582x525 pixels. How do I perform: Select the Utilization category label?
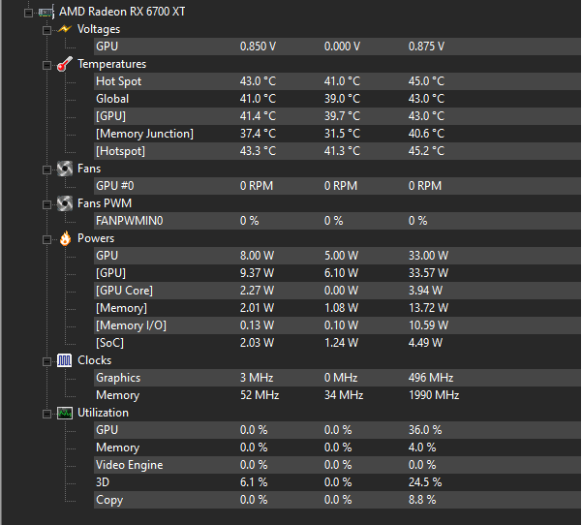pyautogui.click(x=103, y=413)
